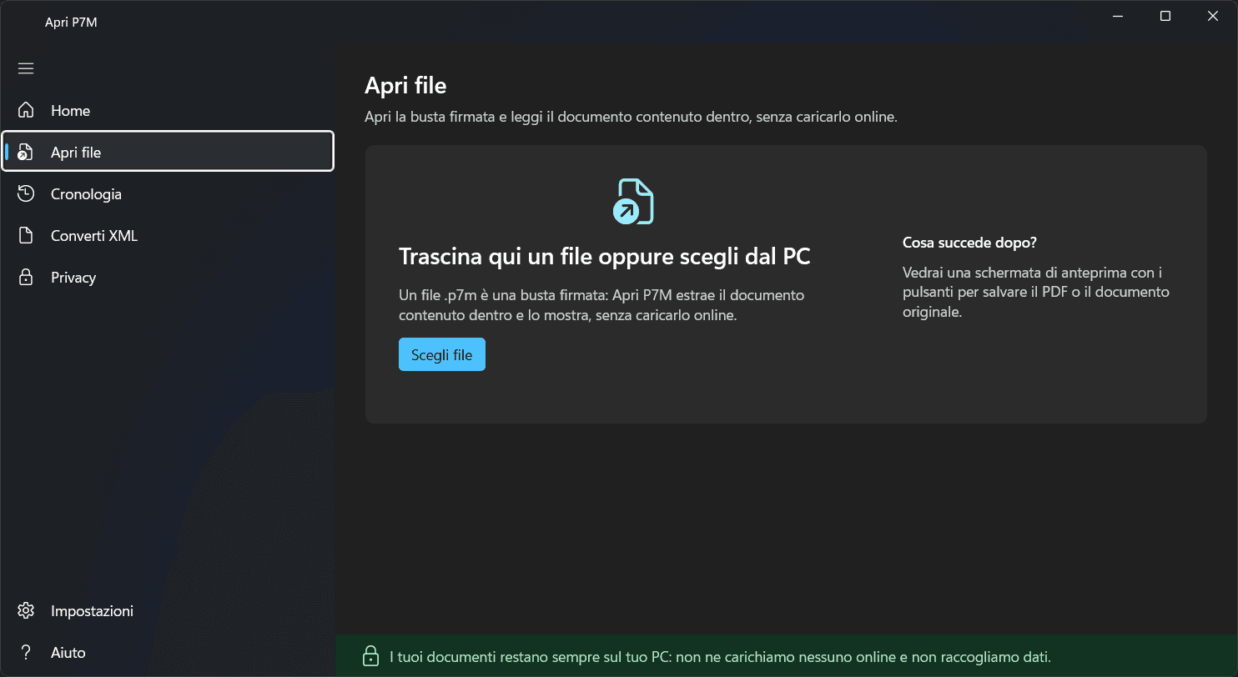Click the Home house icon

coord(26,110)
